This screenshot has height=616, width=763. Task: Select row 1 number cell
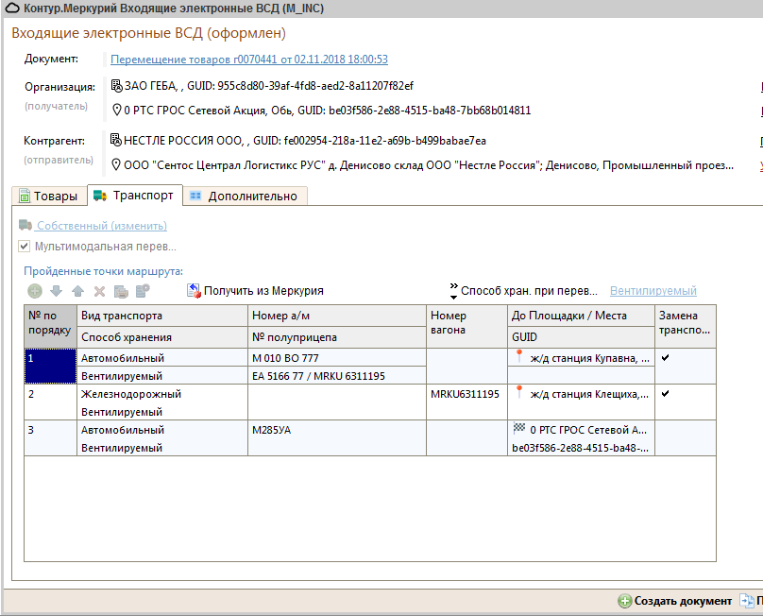coord(51,367)
